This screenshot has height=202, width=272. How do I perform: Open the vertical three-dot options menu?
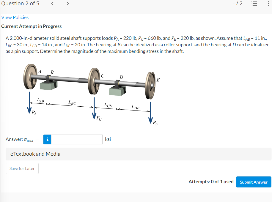(268, 4)
